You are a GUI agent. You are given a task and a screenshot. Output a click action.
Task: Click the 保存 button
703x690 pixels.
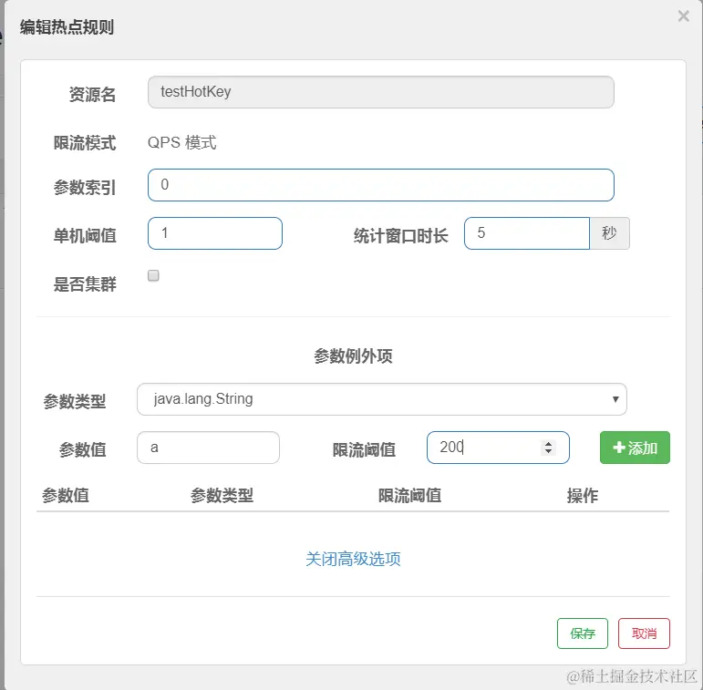(x=583, y=633)
